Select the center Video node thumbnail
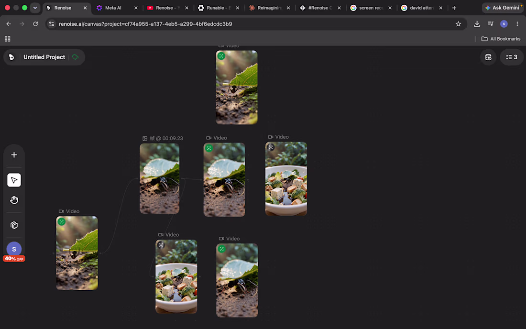This screenshot has width=526, height=329. point(224,180)
